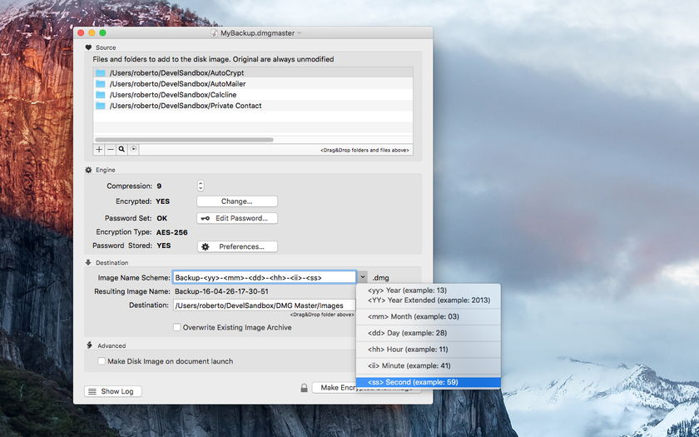Viewport: 699px width, 437px height.
Task: Click the Source list horizontal scrollbar
Action: coord(184,140)
